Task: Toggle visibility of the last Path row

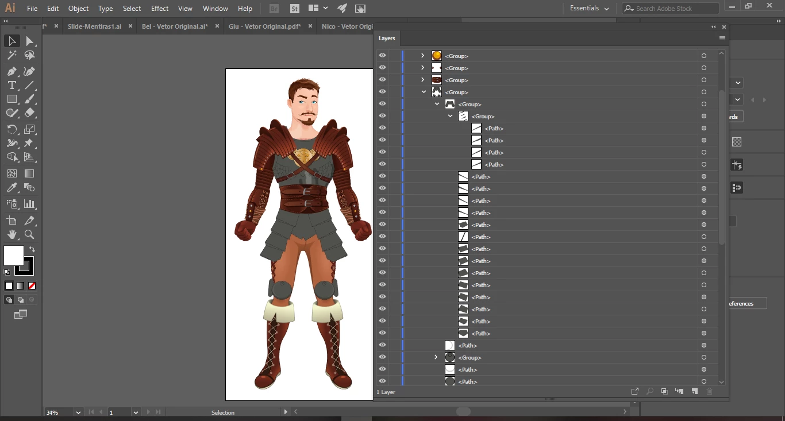Action: 382,381
